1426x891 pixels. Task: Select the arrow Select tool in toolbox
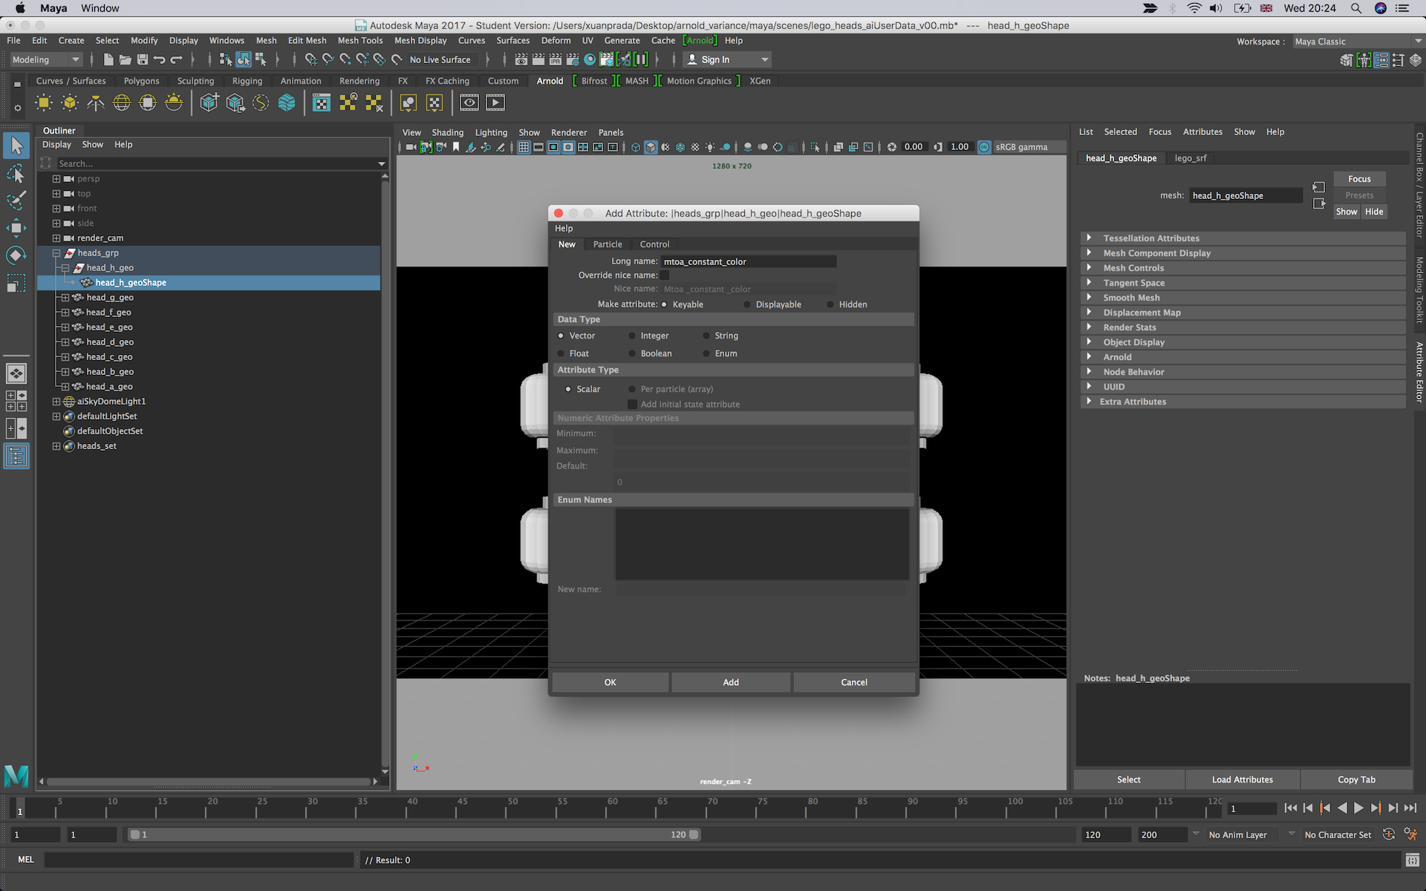coord(16,146)
